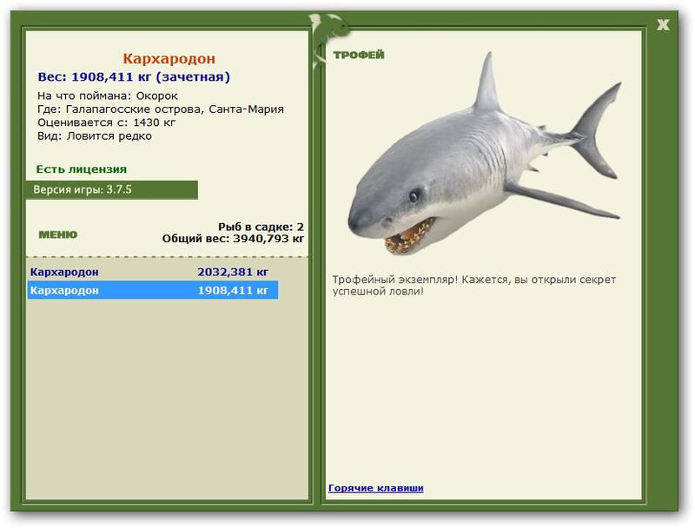Viewport: 695px width, 528px height.
Task: Click the Версия игры: 3.7.5 bar
Action: click(x=112, y=190)
